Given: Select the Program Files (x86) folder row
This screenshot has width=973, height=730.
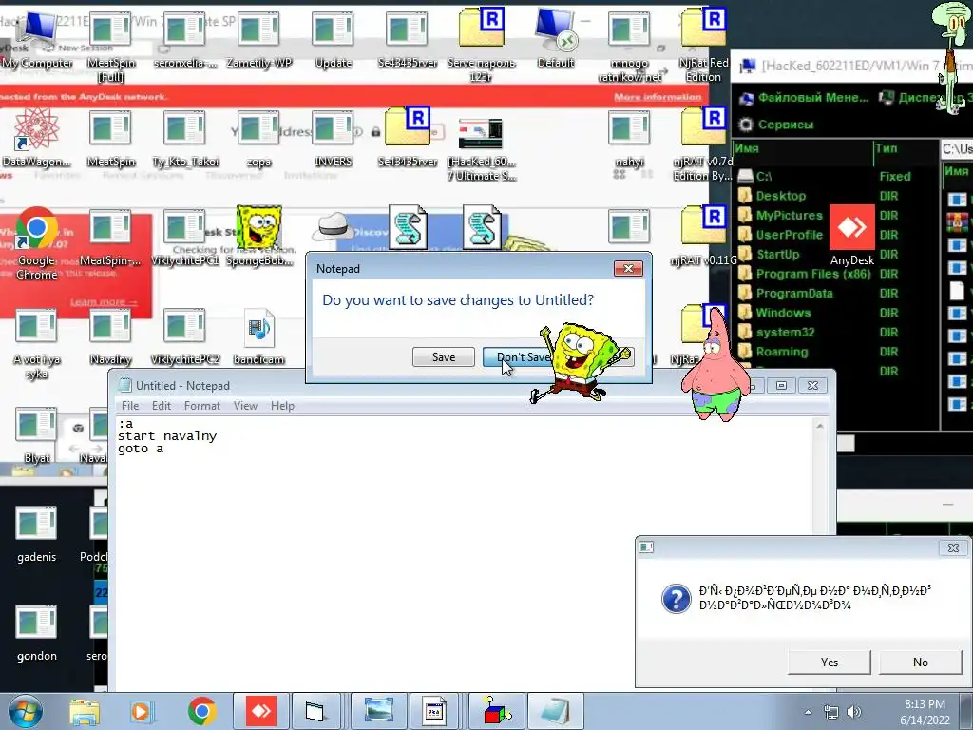Looking at the screenshot, I should pyautogui.click(x=835, y=274).
